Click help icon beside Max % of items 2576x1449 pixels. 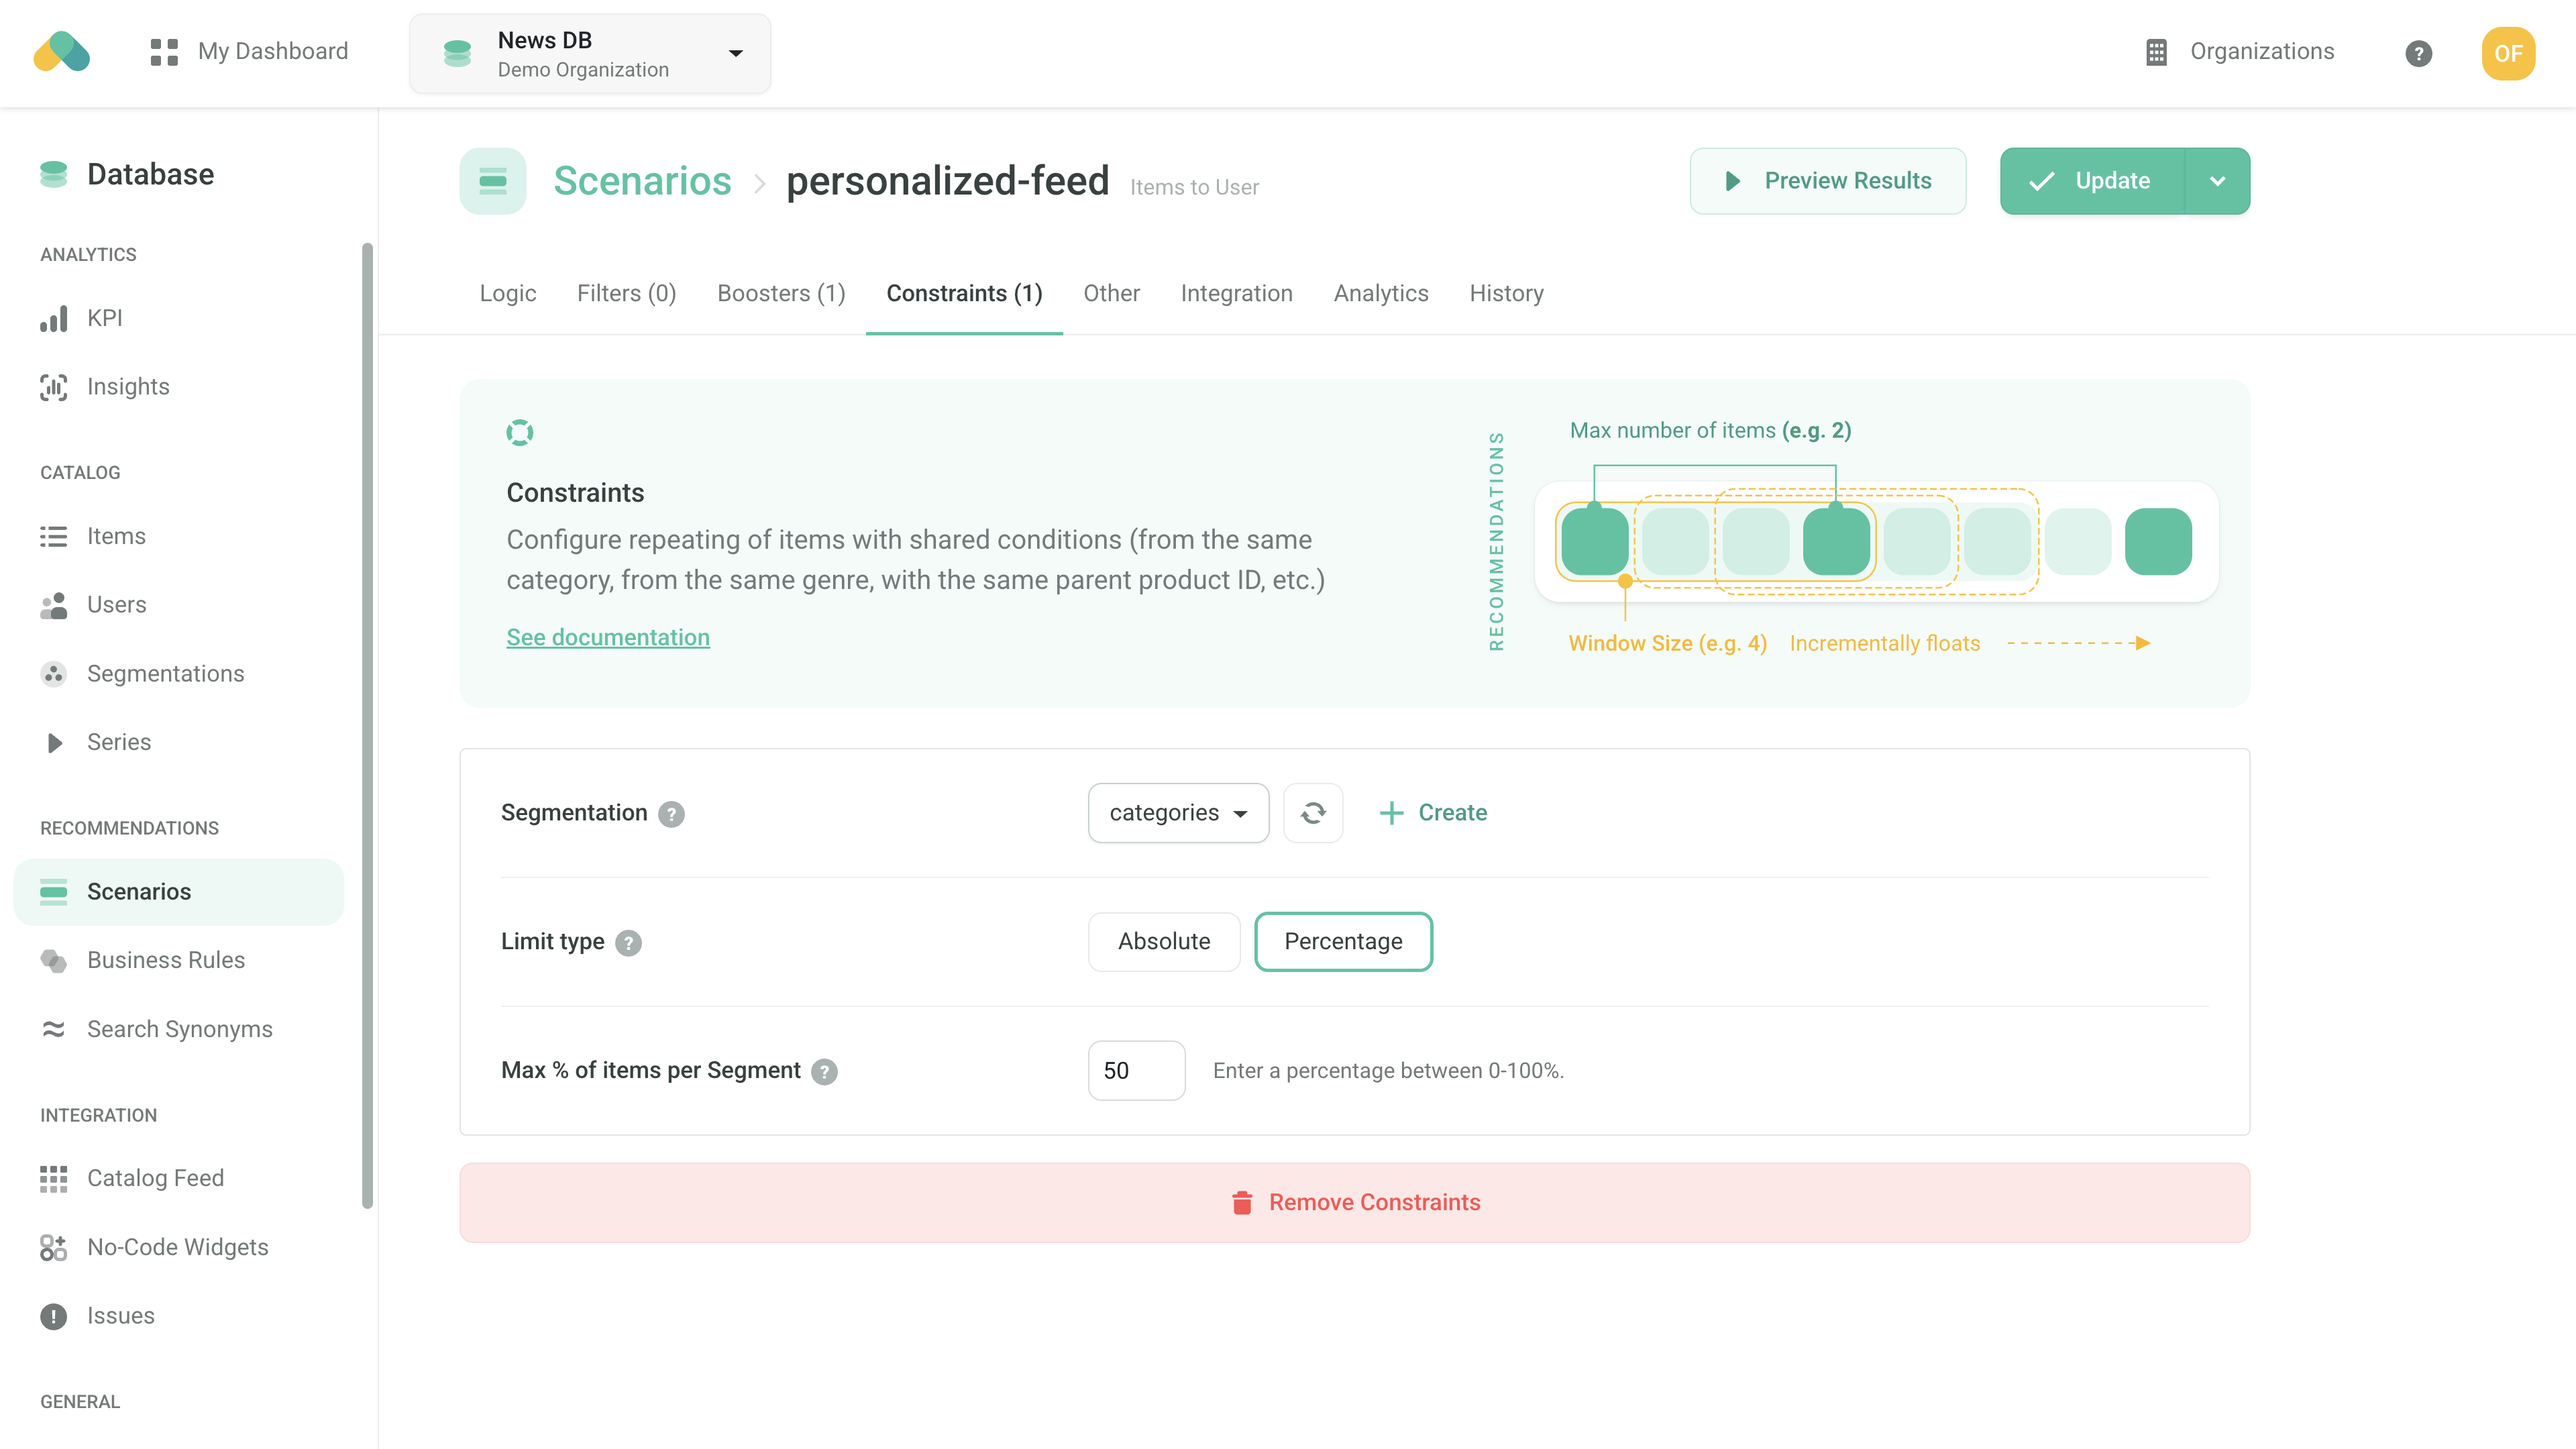pyautogui.click(x=824, y=1072)
